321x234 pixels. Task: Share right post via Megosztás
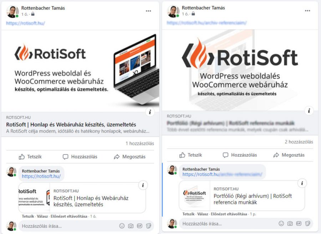[289, 155]
